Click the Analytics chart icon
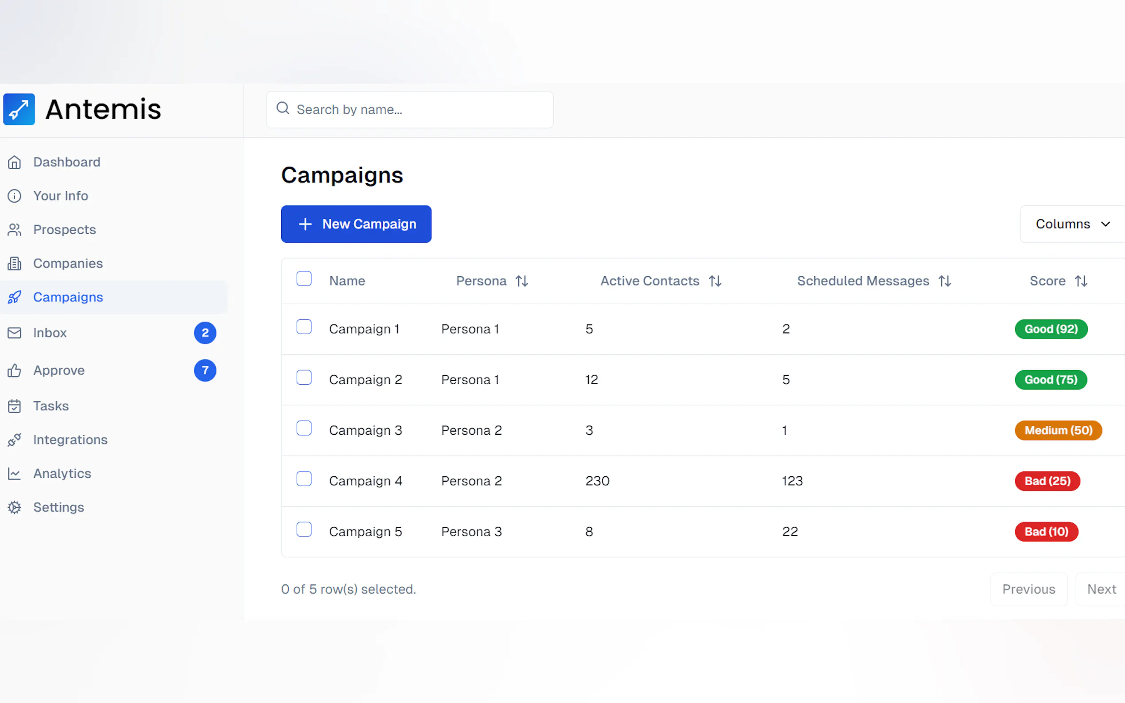This screenshot has height=703, width=1125. coord(15,474)
